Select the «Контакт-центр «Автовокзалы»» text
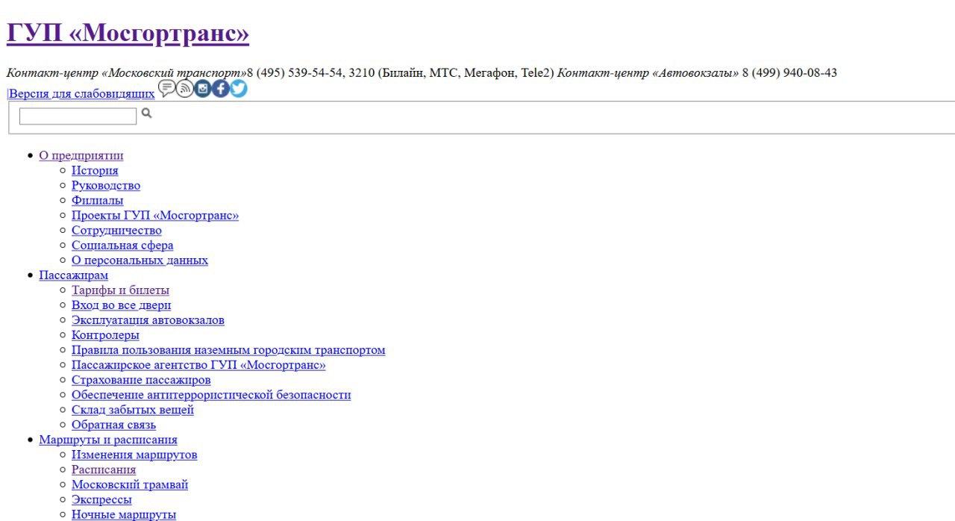Viewport: 955px width, 521px height. [648, 72]
